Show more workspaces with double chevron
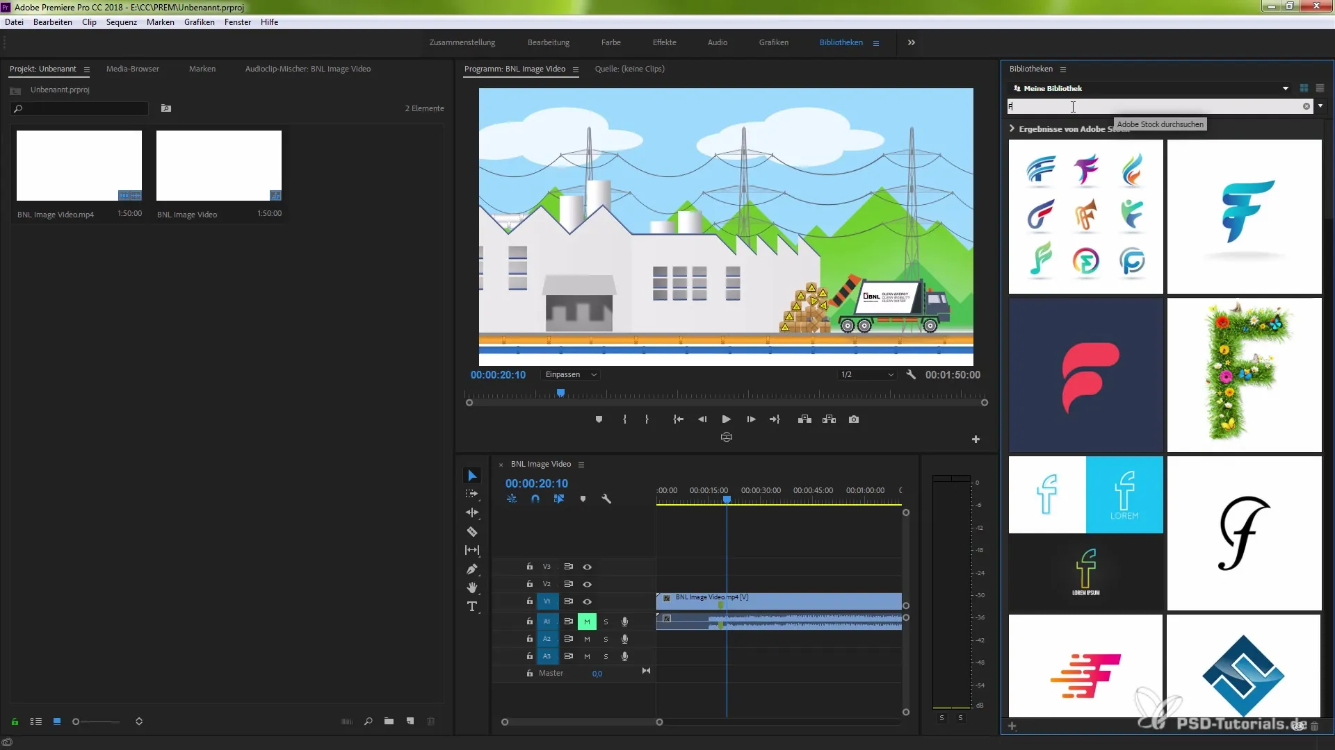 click(x=911, y=43)
